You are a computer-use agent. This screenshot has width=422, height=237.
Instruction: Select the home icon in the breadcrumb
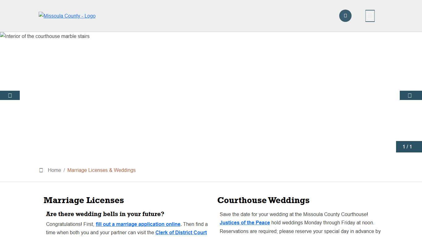pyautogui.click(x=41, y=170)
